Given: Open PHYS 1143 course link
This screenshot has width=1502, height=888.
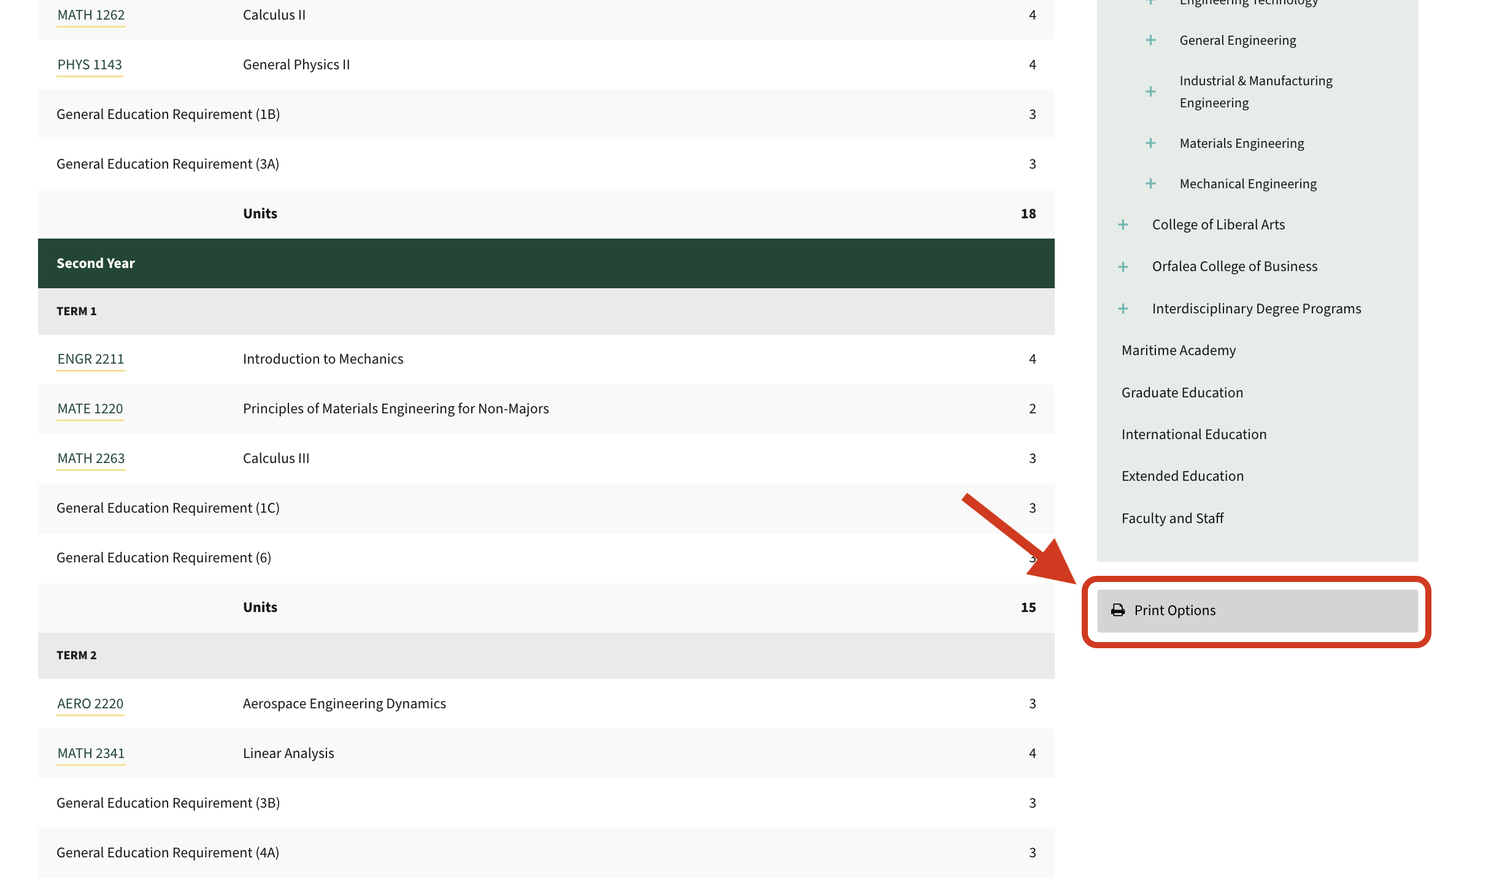Looking at the screenshot, I should (x=90, y=65).
